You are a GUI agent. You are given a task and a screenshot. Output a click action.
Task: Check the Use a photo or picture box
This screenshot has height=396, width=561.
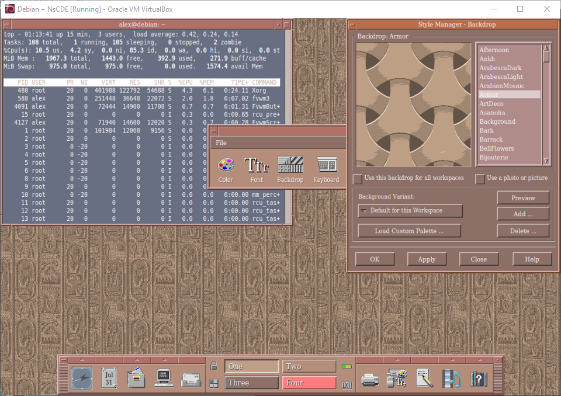[x=480, y=178]
